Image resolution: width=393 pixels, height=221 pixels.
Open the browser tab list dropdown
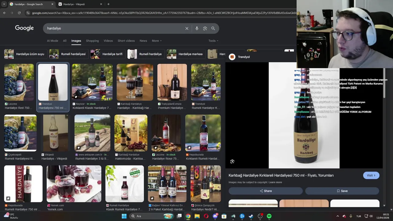[4, 4]
